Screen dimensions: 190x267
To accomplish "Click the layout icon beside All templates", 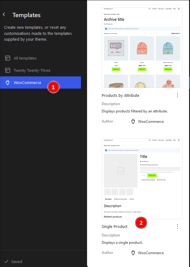I will coord(8,58).
